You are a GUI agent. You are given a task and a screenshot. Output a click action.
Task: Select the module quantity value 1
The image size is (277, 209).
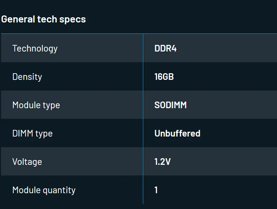click(156, 190)
